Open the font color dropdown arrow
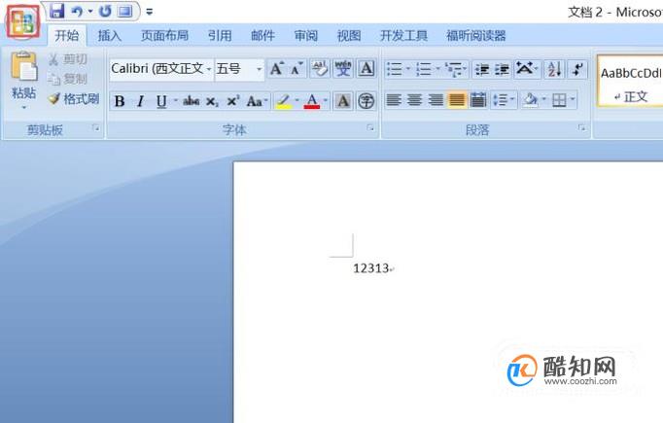 pos(326,101)
